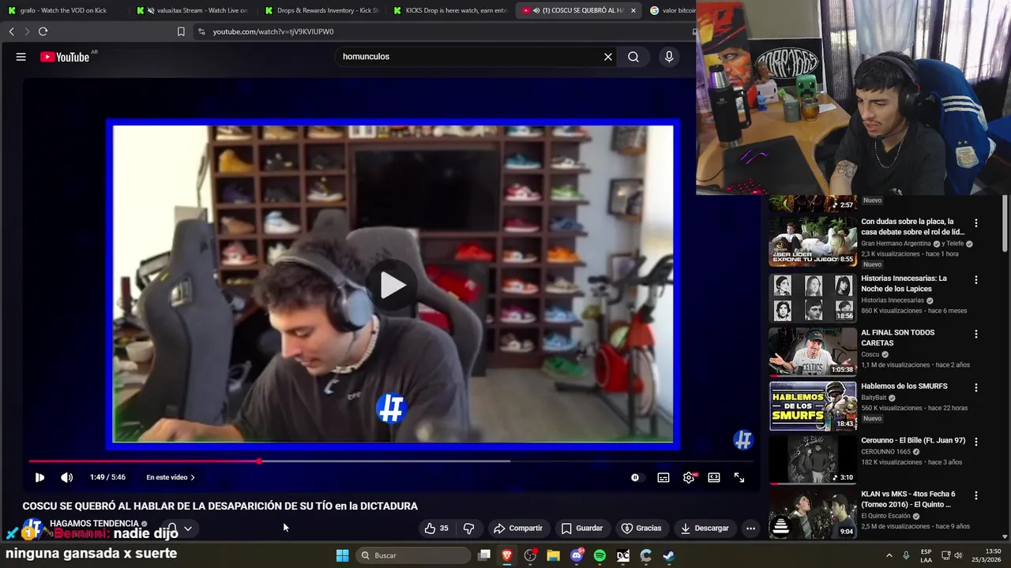This screenshot has width=1011, height=568.
Task: Like the video with thumbs up
Action: point(436,528)
